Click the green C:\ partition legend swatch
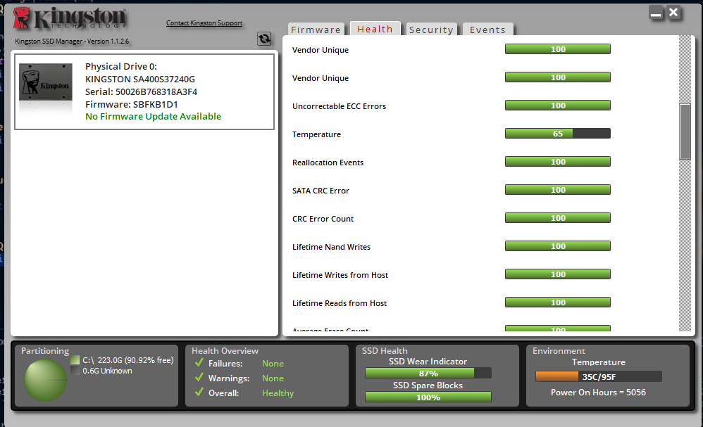The height and width of the screenshot is (427, 703). pos(75,360)
